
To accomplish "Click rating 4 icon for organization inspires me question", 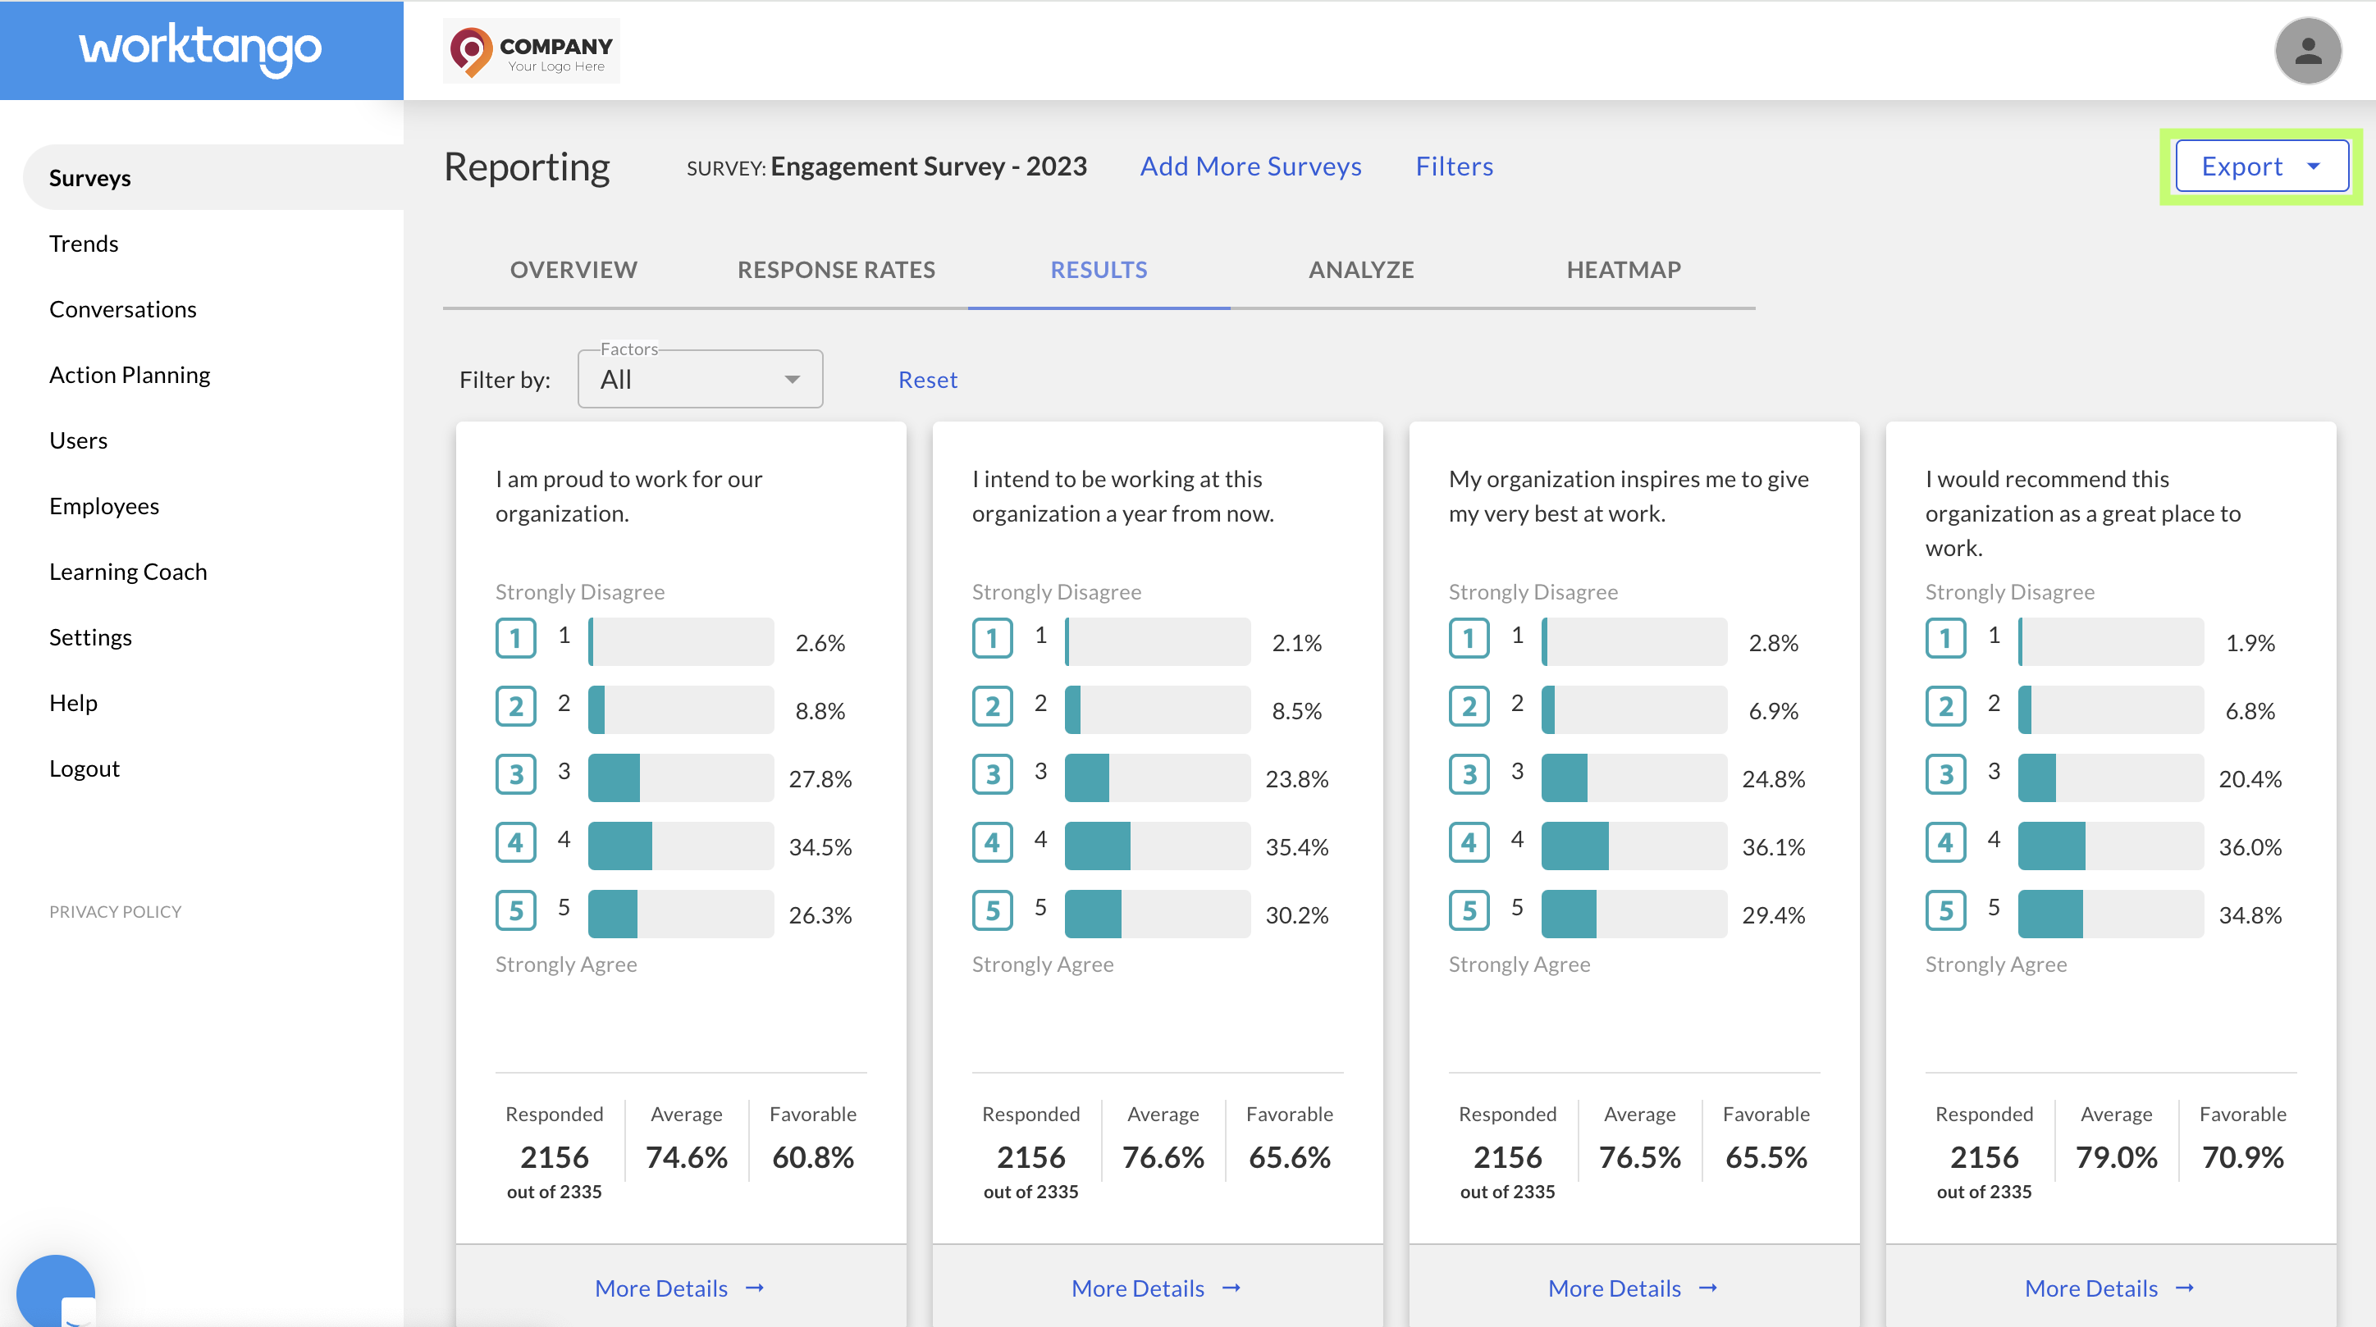I will pyautogui.click(x=1469, y=843).
